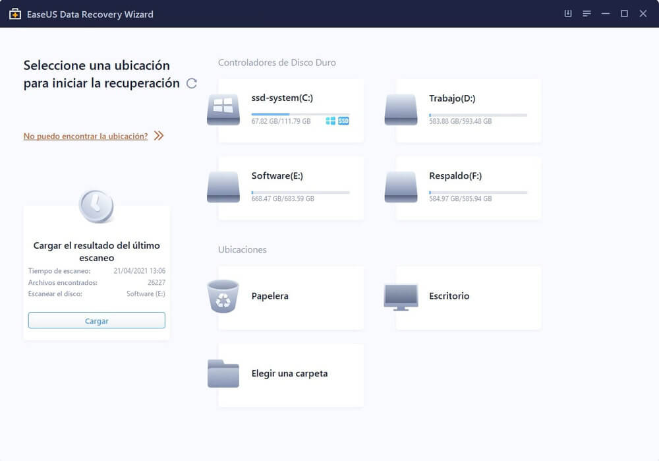
Task: Expand the location finder double-arrow chevron
Action: (158, 135)
